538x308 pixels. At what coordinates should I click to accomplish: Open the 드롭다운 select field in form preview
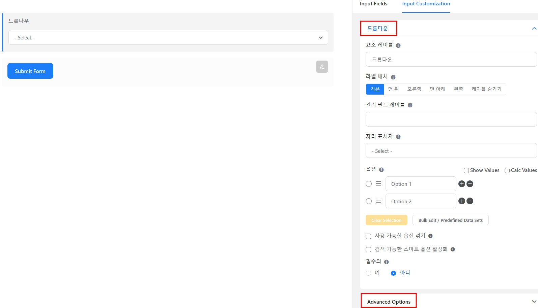coord(168,37)
